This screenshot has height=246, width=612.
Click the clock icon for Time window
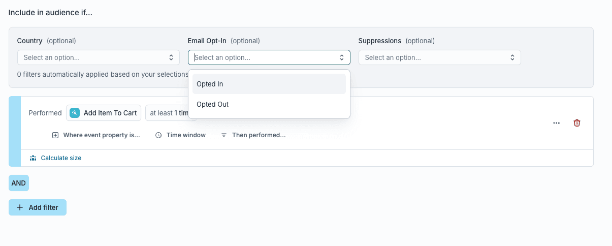coord(158,135)
